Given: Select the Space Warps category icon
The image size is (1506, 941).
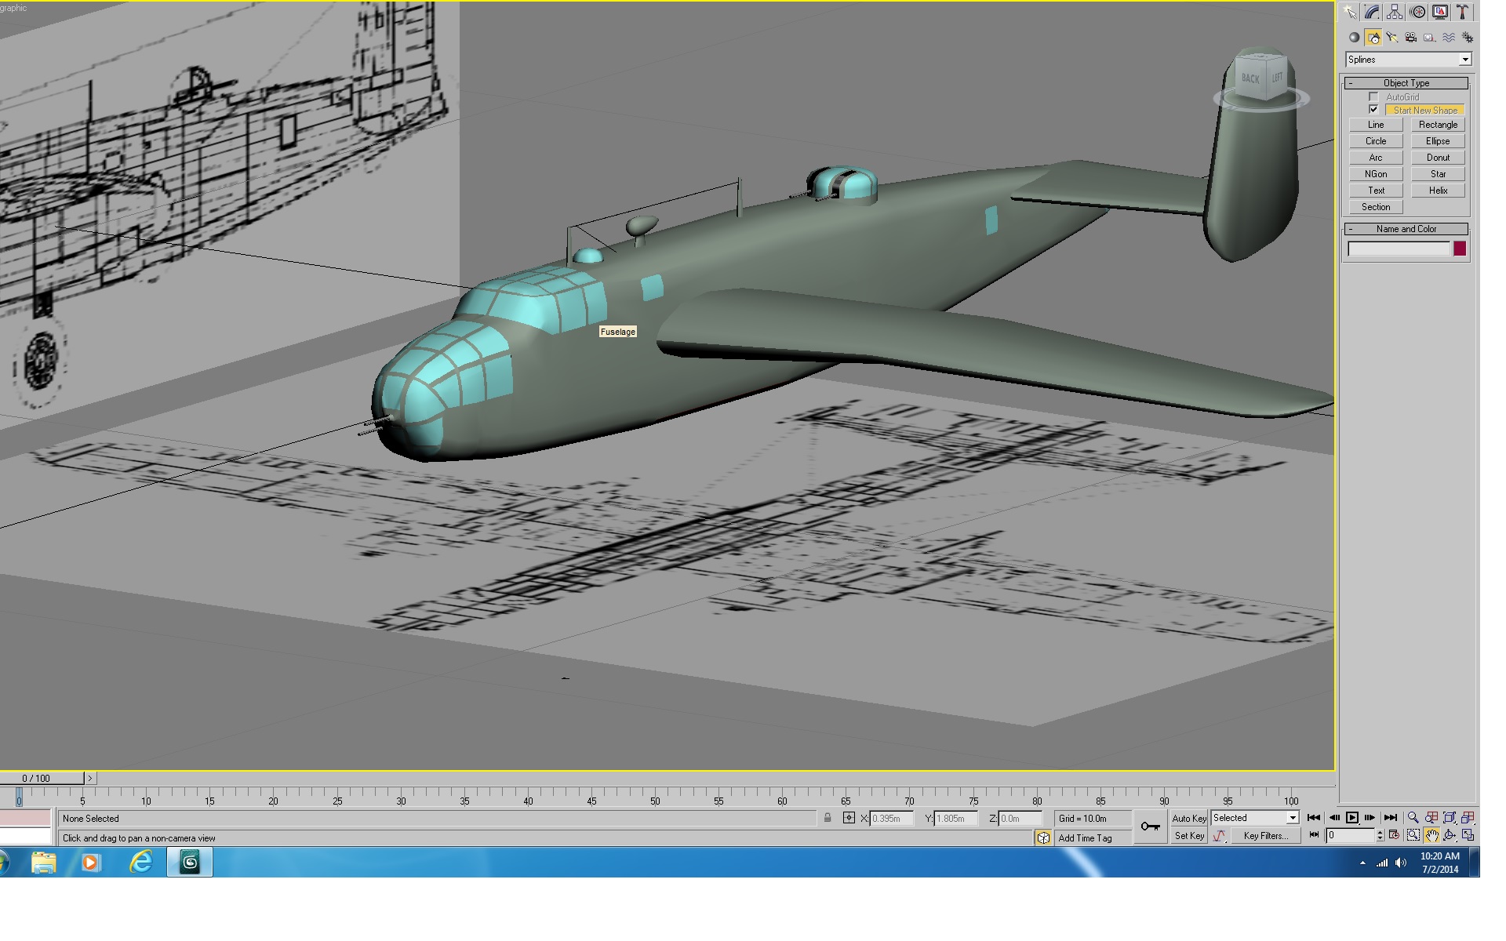Looking at the screenshot, I should (x=1448, y=38).
